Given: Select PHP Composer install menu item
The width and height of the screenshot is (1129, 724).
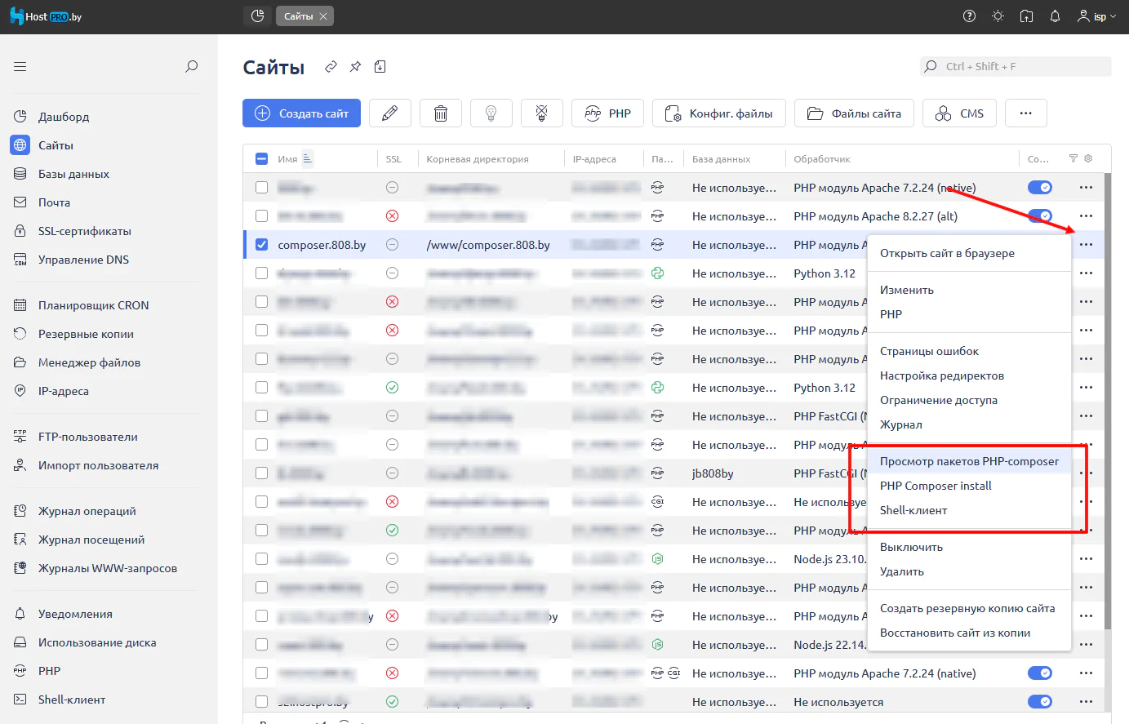Looking at the screenshot, I should pyautogui.click(x=969, y=486).
